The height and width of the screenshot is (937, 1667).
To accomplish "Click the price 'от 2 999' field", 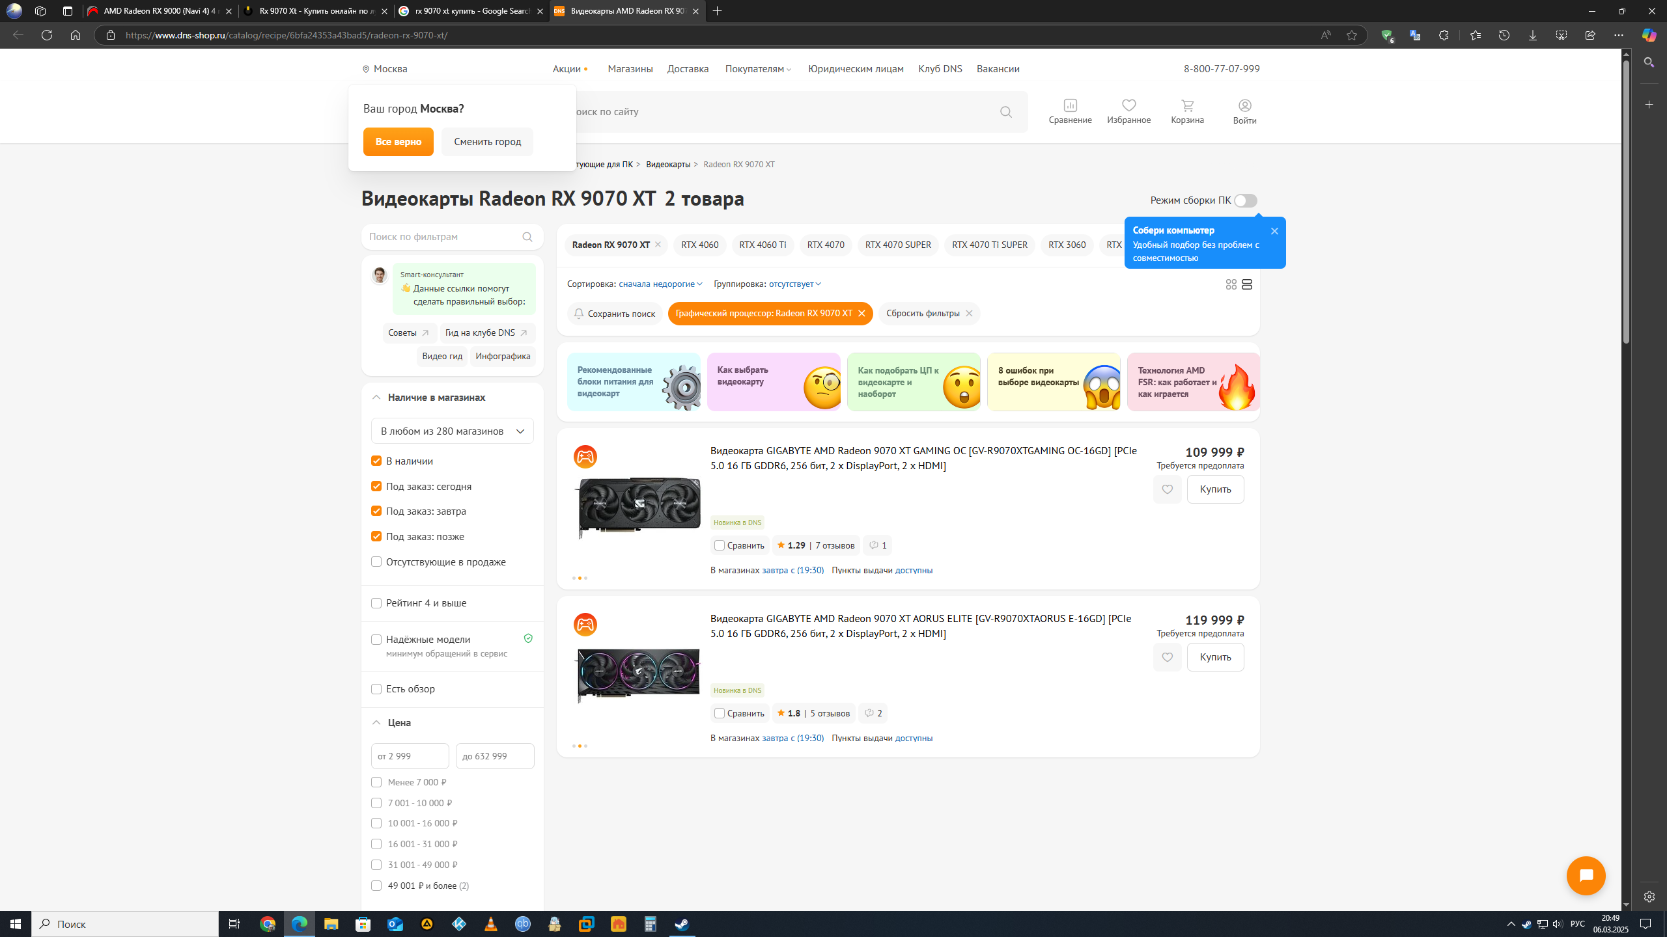I will coord(410,756).
